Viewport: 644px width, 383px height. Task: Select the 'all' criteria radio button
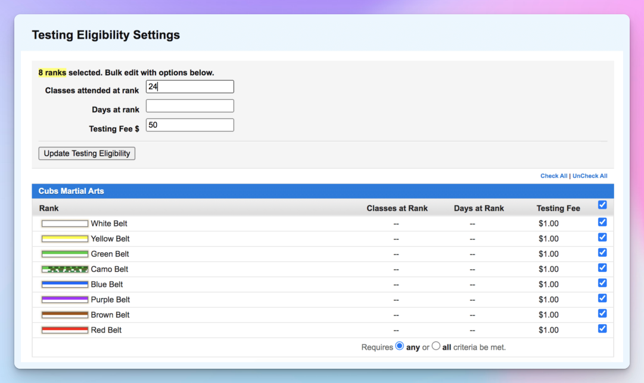click(435, 346)
